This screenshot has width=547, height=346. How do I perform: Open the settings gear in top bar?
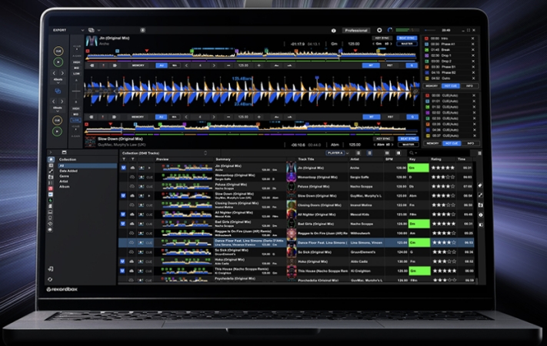(x=379, y=30)
